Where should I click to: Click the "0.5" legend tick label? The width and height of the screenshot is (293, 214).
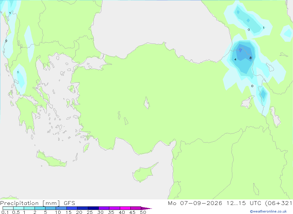click(x=16, y=212)
